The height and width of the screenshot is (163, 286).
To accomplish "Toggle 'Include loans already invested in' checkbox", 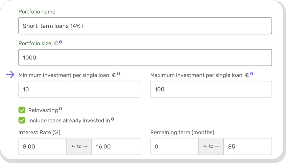I will pos(22,120).
